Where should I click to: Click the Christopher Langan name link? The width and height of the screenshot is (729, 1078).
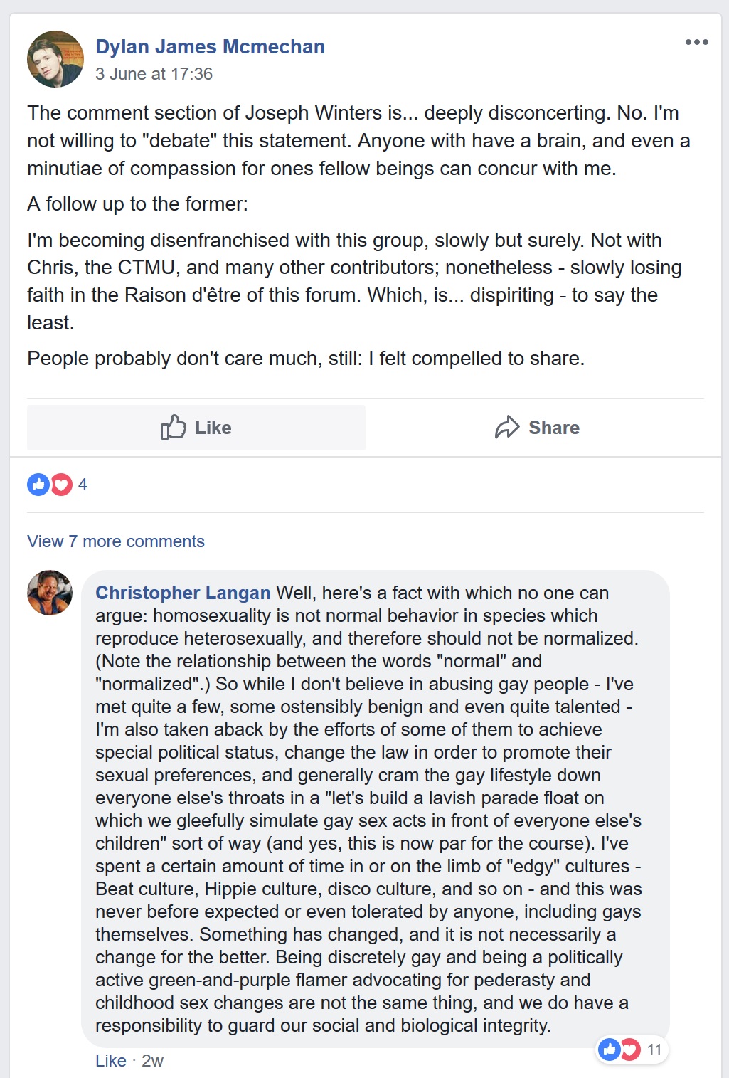(x=183, y=593)
